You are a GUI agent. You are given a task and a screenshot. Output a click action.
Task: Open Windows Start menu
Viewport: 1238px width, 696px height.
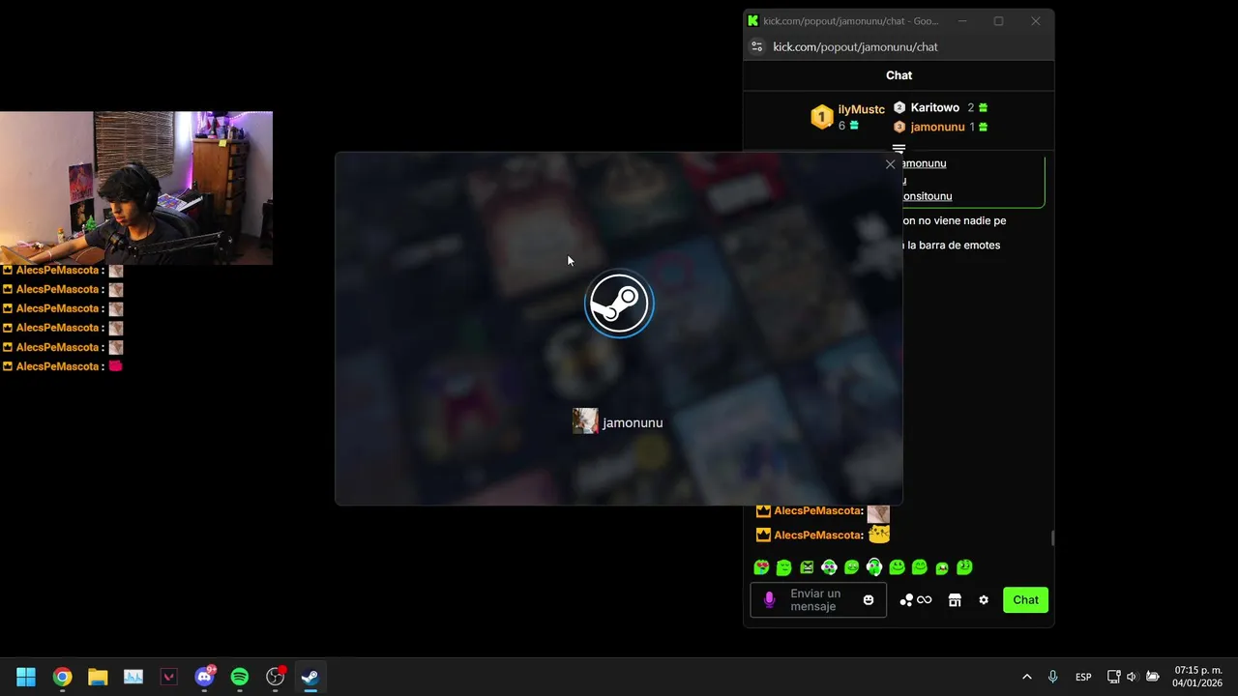[x=26, y=677]
